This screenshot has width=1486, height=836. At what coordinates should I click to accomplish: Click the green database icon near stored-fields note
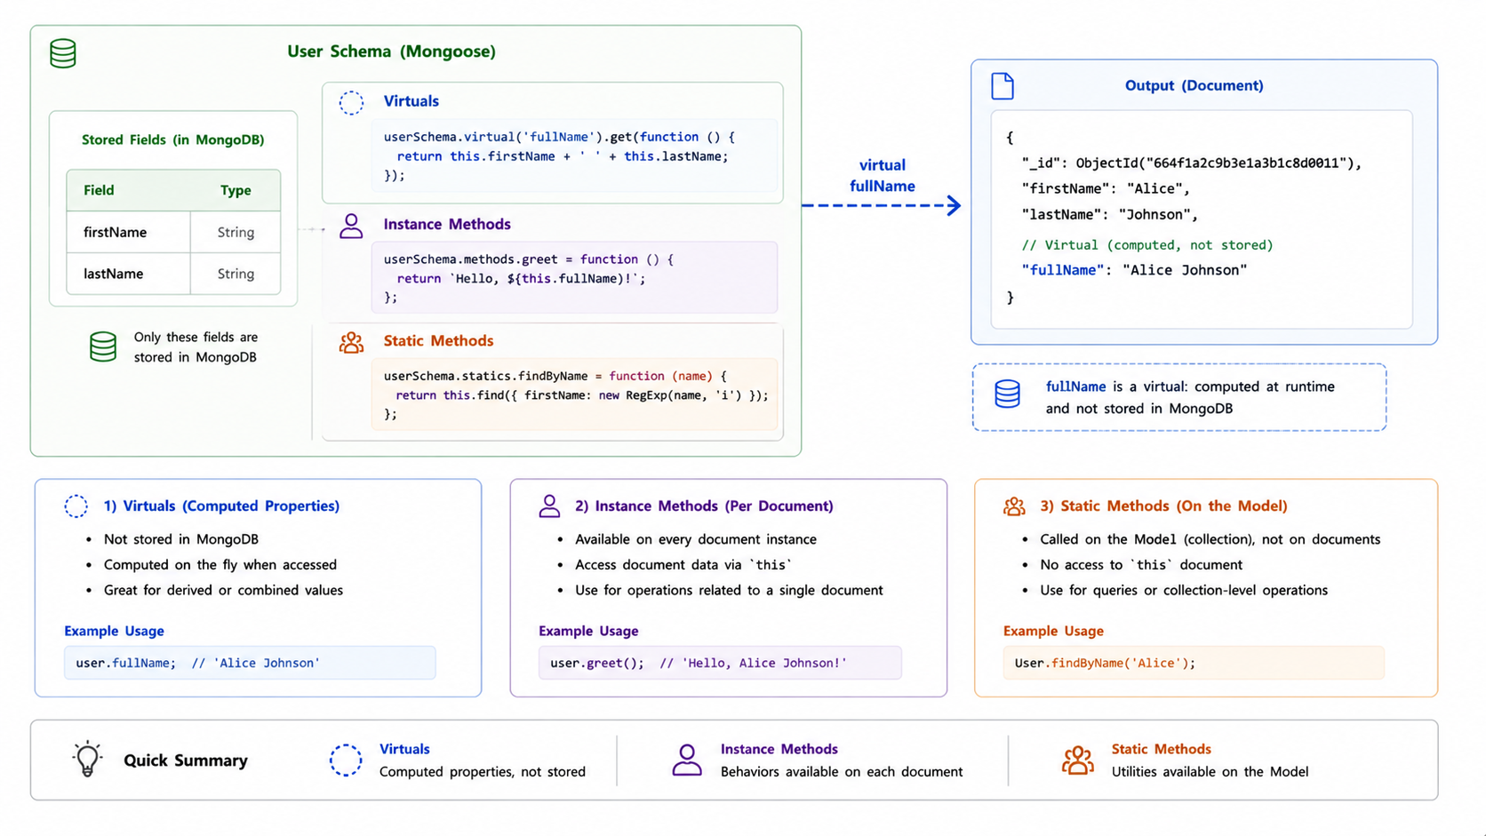click(x=103, y=346)
